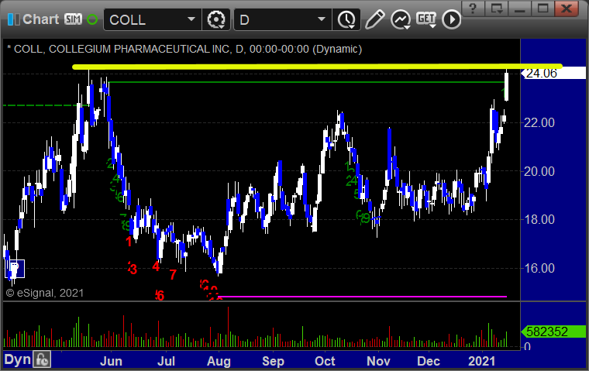Click the Jun label on time axis
Image resolution: width=589 pixels, height=371 pixels.
[111, 361]
